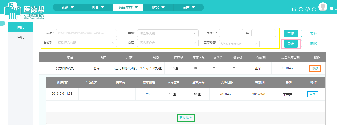337x125 pixels.
Task: Click the 库存量 maximum input field after 至
Action: (264, 33)
